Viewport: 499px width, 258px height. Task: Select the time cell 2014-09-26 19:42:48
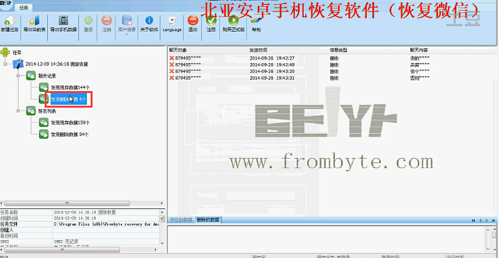tap(272, 65)
